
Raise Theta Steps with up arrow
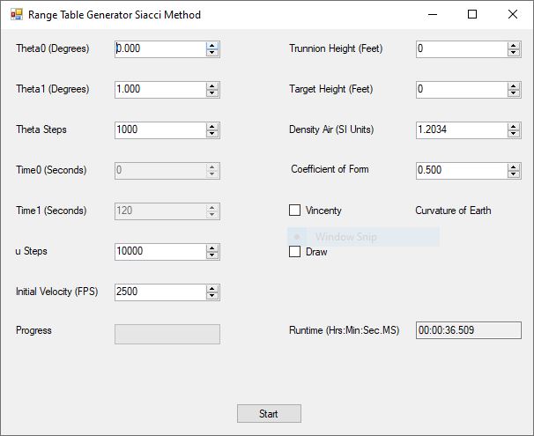coord(212,127)
